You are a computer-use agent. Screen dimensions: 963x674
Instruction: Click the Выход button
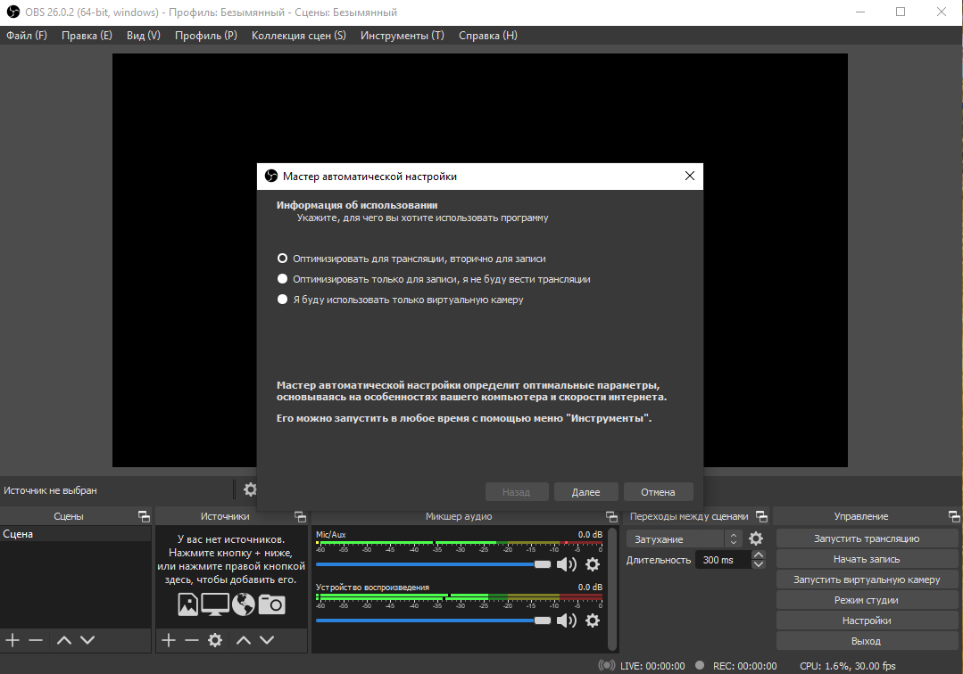coord(867,641)
